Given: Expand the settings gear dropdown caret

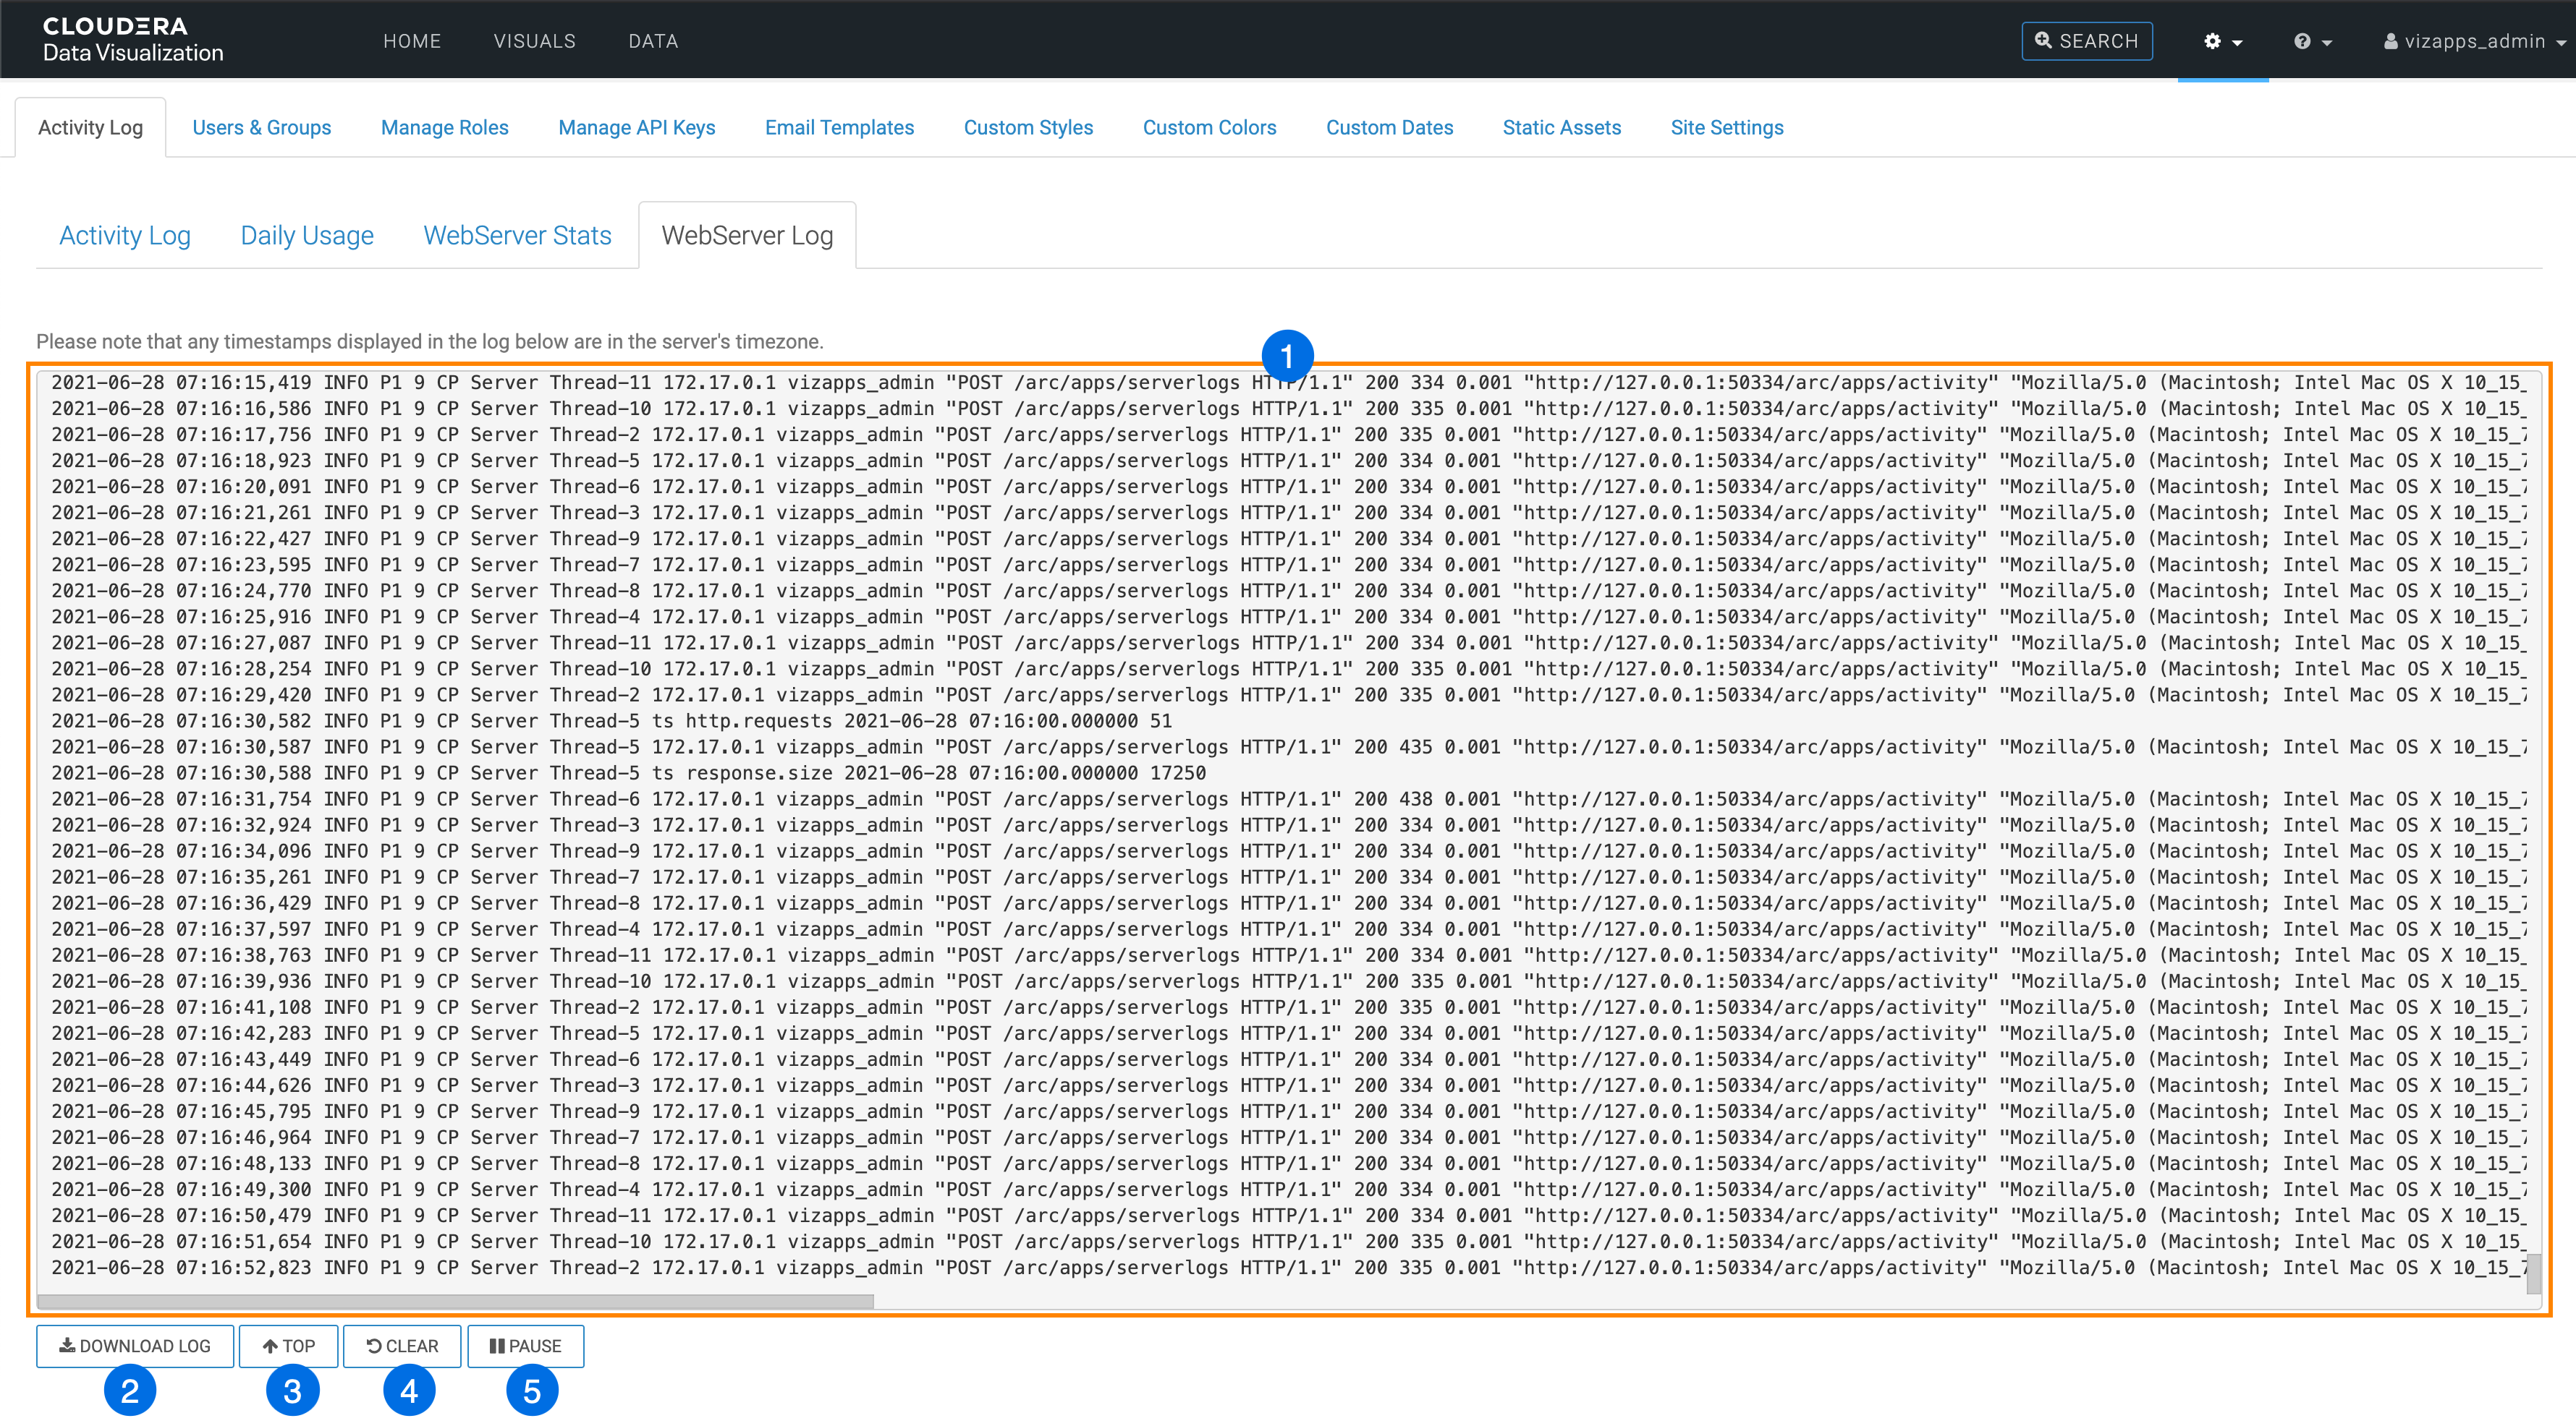Looking at the screenshot, I should pos(2238,43).
